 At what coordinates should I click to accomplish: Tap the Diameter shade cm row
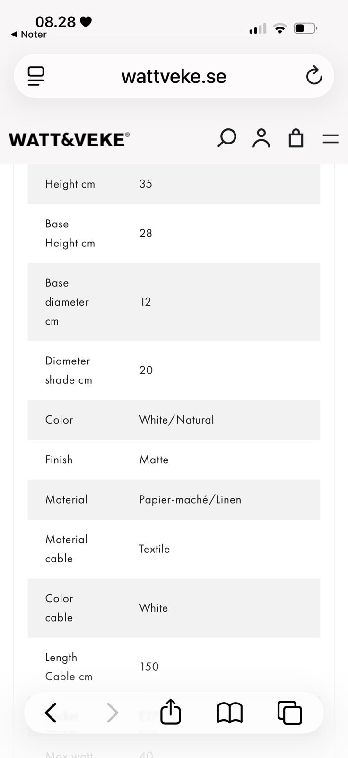[174, 370]
